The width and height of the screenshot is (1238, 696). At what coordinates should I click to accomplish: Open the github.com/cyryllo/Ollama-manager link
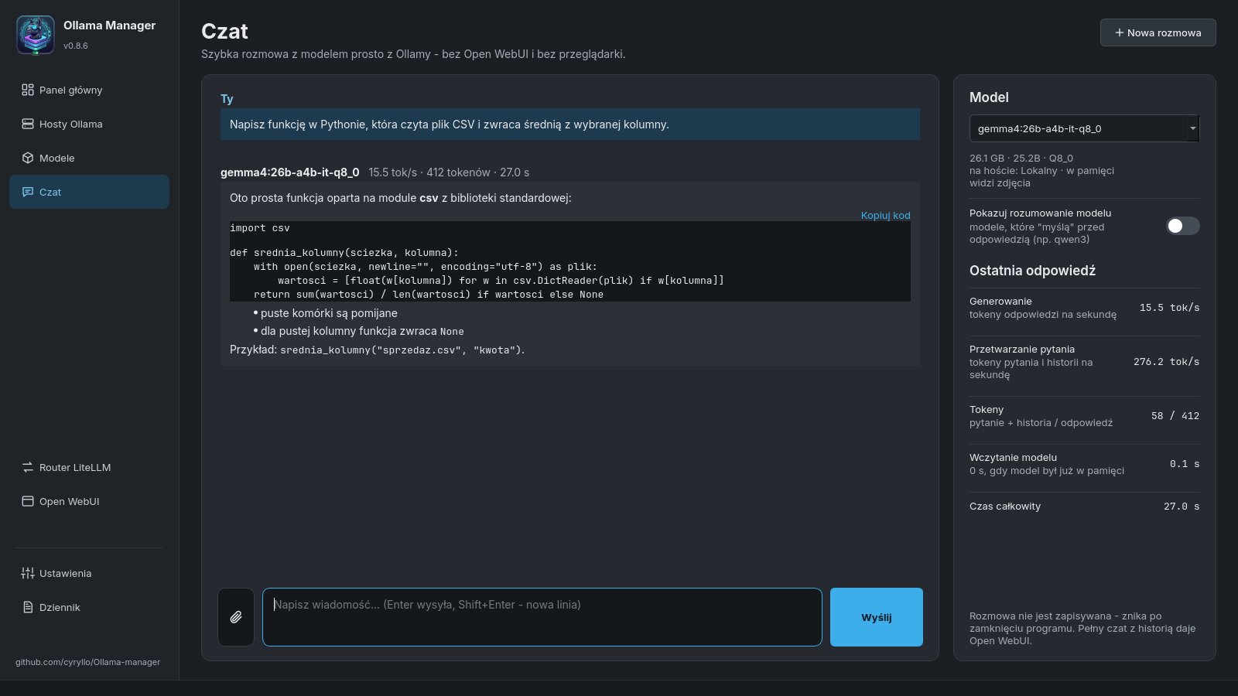tap(88, 662)
